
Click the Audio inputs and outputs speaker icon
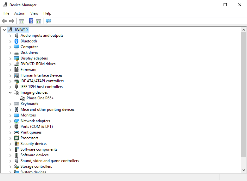tap(16, 35)
